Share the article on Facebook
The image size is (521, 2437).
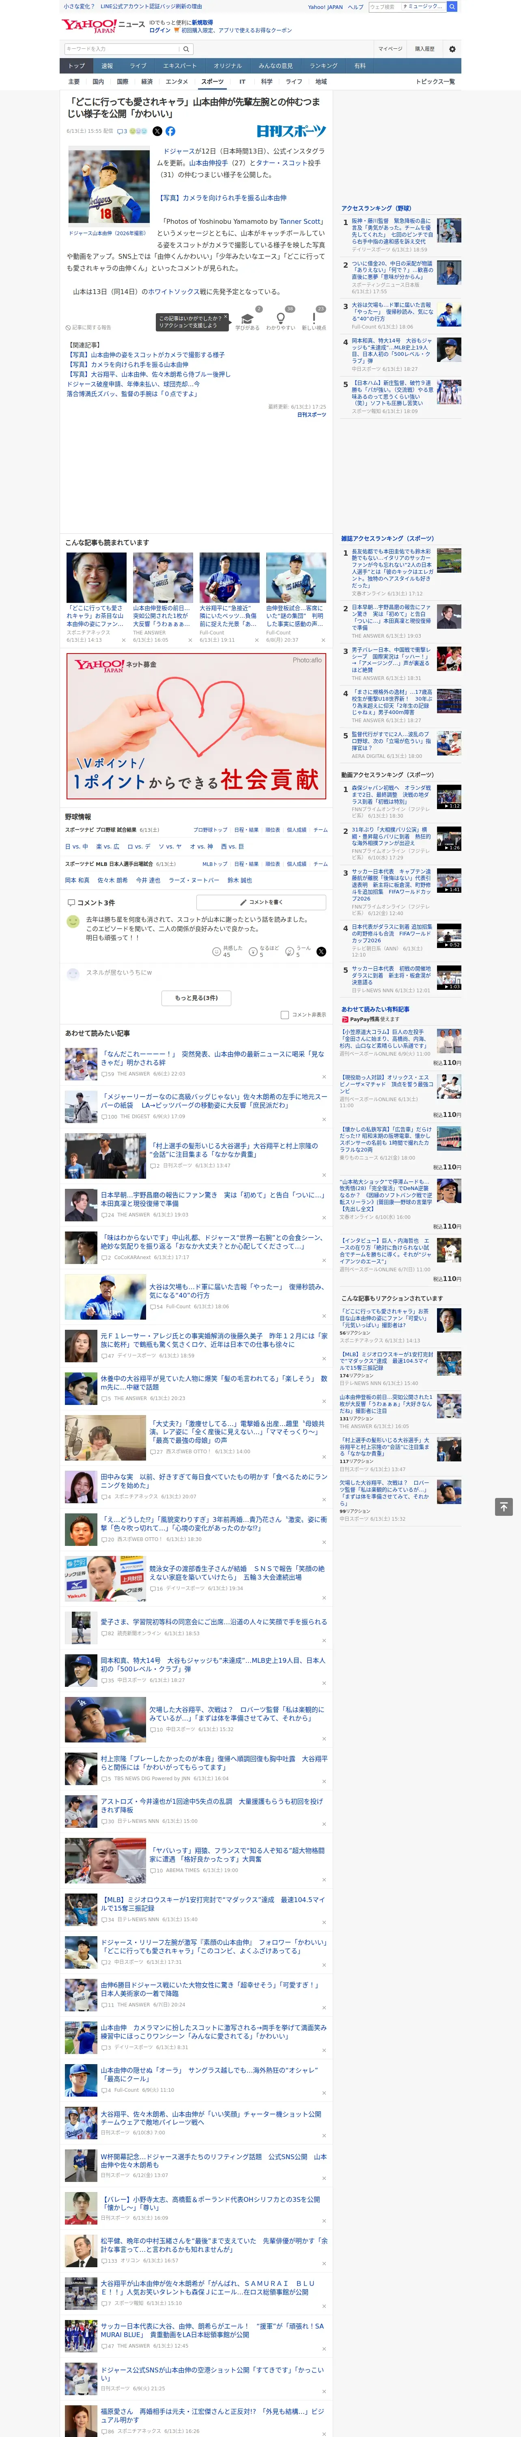pos(170,132)
